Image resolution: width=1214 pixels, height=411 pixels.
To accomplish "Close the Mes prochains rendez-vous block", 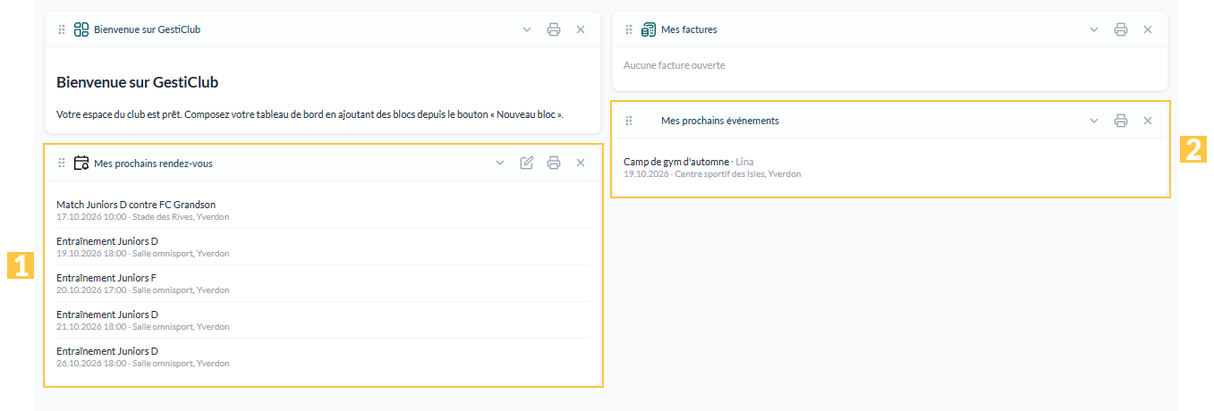I will tap(581, 163).
